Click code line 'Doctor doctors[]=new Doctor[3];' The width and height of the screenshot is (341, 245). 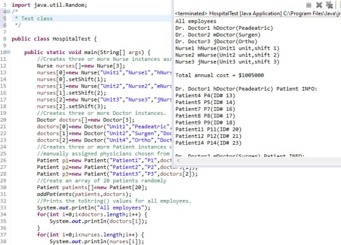(86, 120)
